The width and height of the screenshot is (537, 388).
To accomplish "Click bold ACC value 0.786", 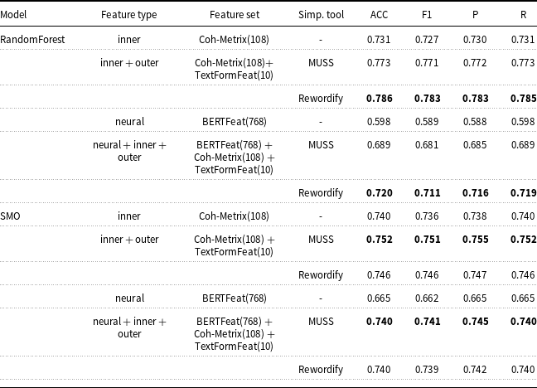I will 379,99.
